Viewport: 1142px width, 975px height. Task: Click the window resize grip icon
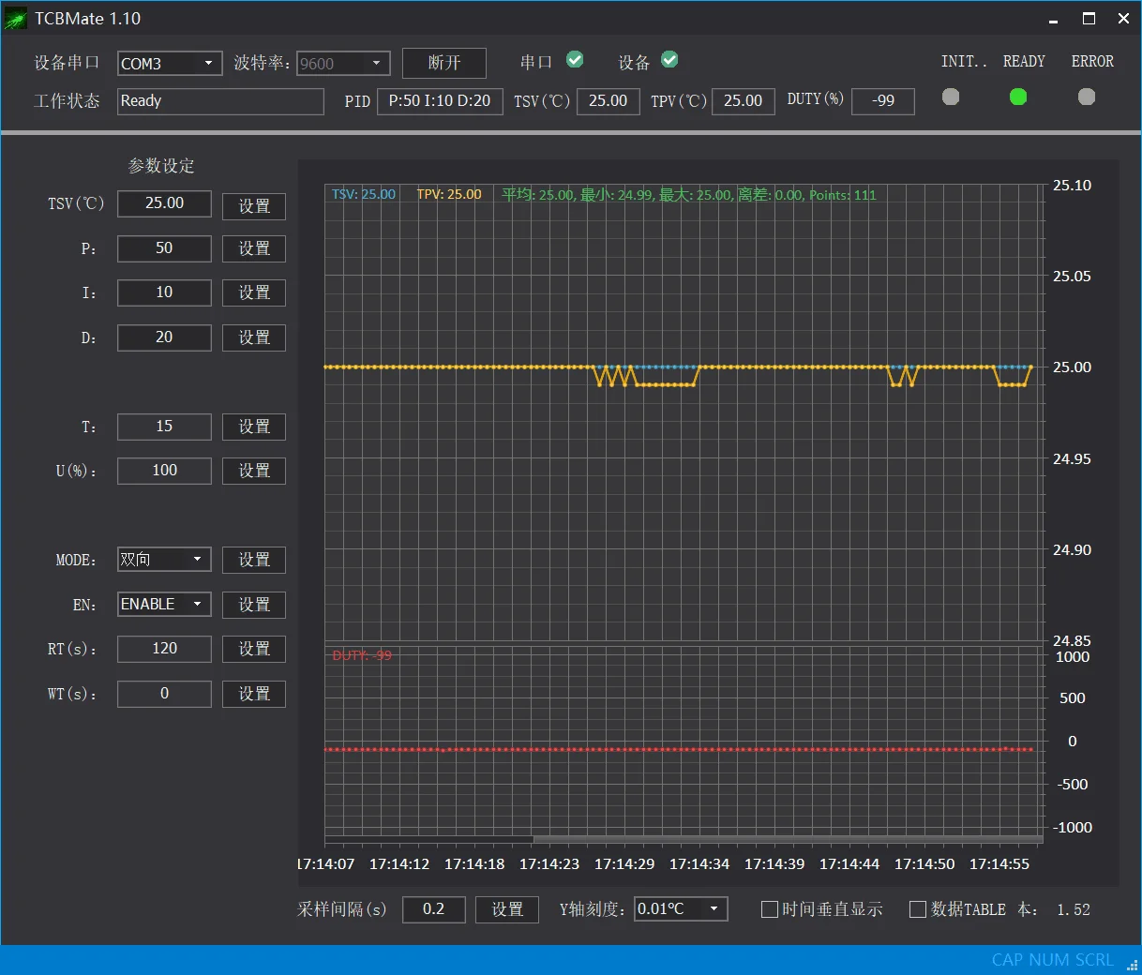click(1132, 965)
